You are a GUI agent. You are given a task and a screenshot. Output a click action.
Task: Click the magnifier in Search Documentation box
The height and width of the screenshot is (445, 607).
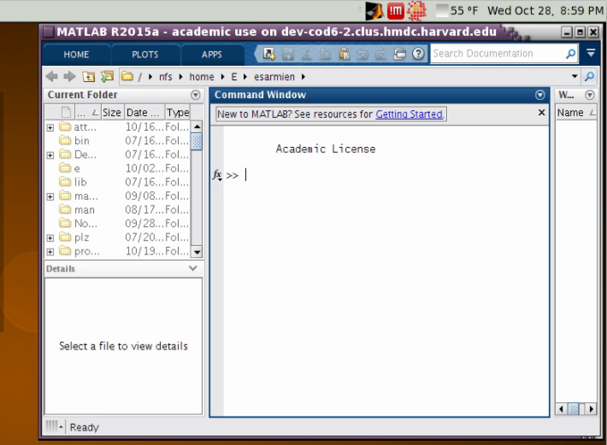[571, 54]
